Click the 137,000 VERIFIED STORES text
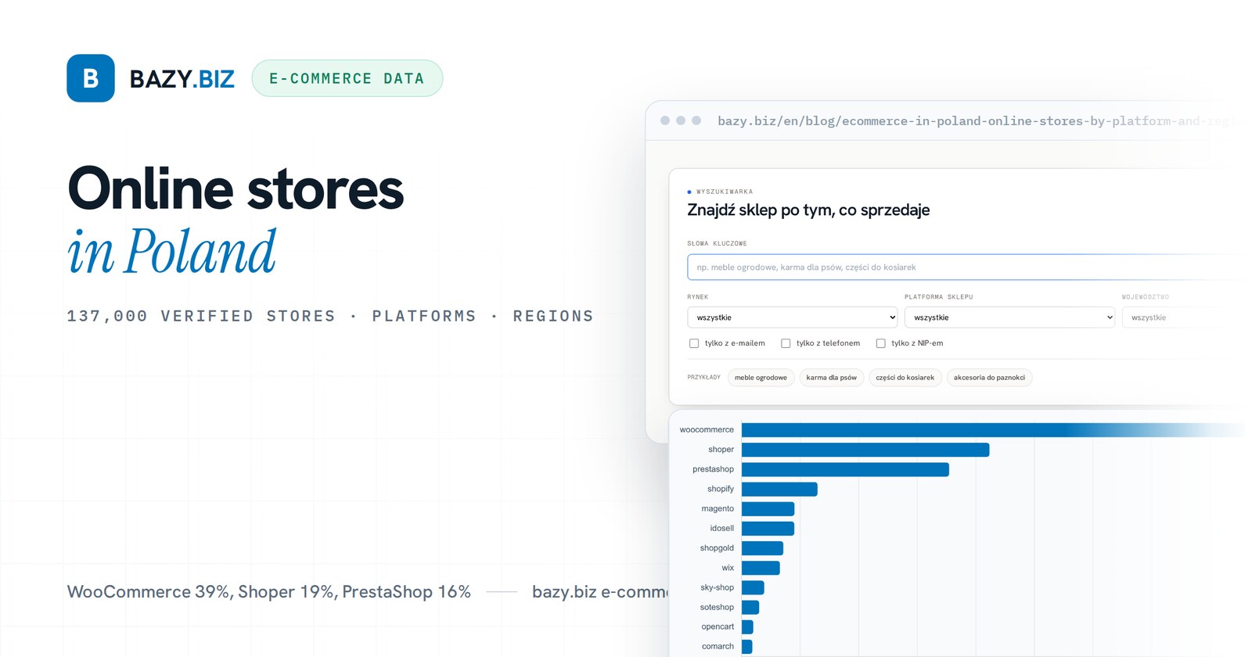The height and width of the screenshot is (657, 1252). point(201,316)
